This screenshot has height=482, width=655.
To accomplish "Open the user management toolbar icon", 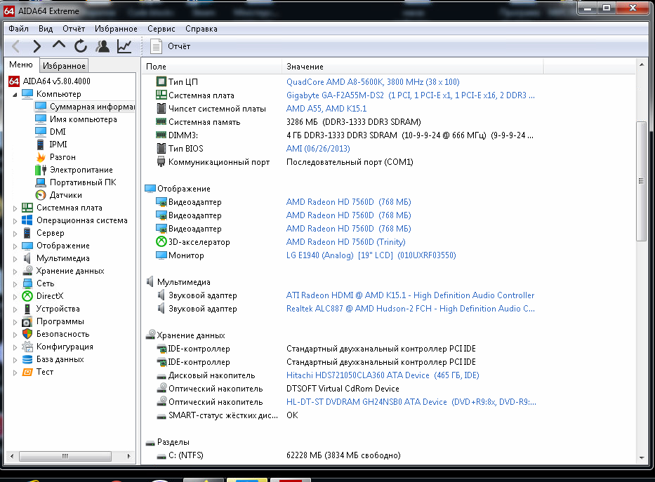I will [x=102, y=46].
